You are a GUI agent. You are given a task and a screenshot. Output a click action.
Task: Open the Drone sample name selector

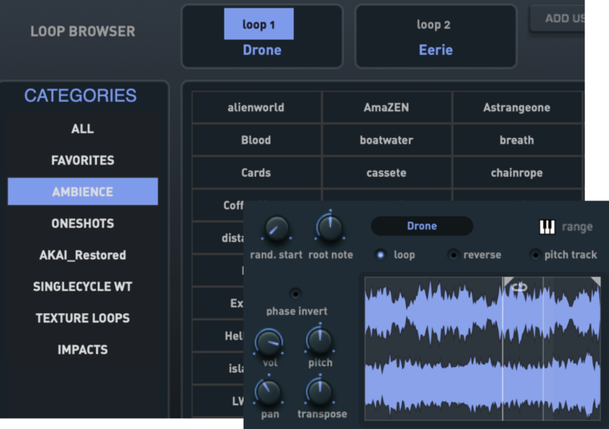422,226
